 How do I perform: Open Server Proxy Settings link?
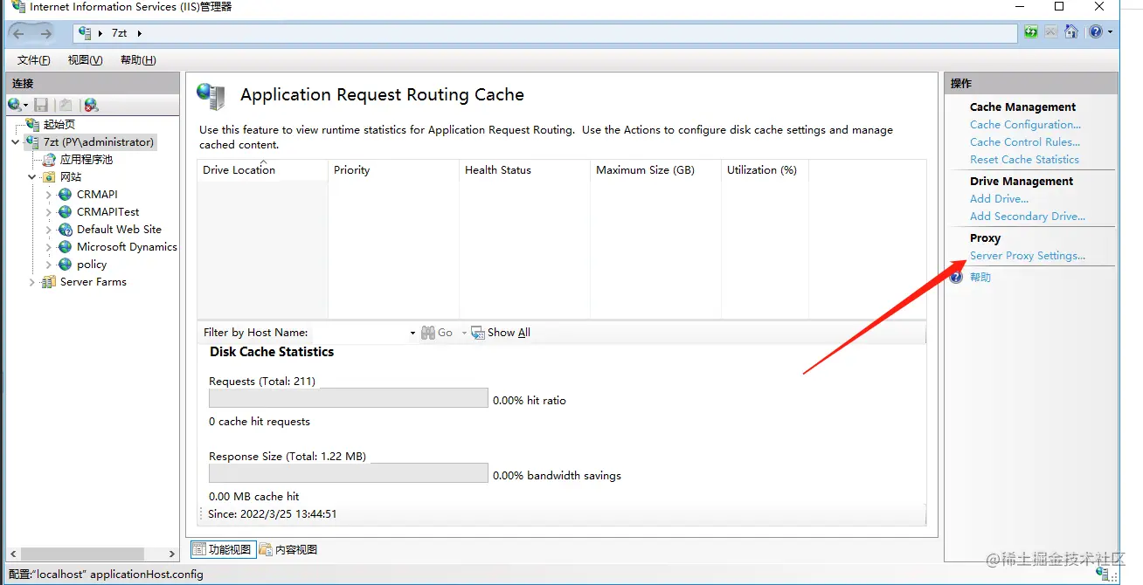1028,256
